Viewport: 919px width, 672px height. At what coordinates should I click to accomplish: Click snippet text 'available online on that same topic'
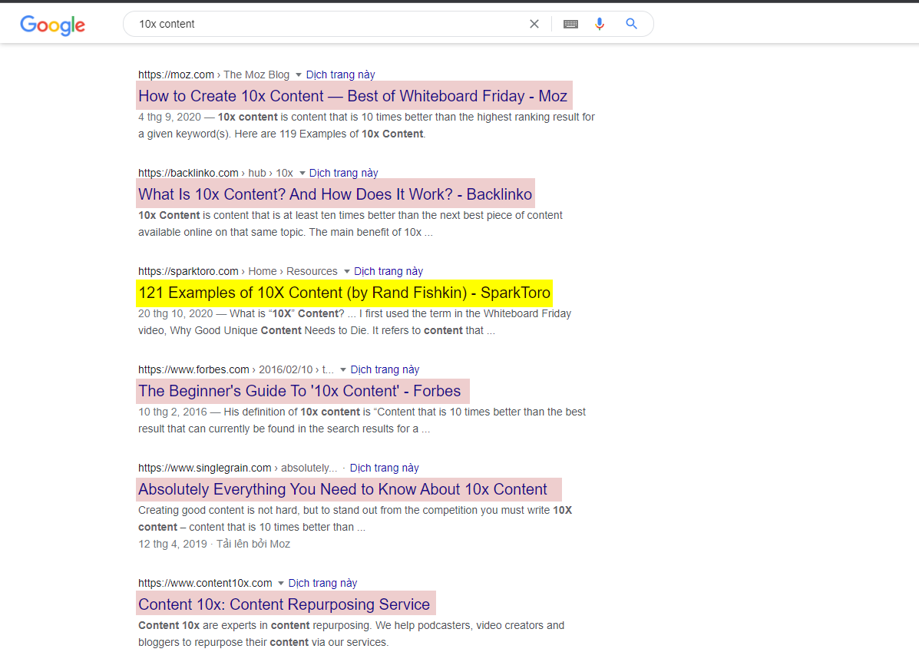222,232
